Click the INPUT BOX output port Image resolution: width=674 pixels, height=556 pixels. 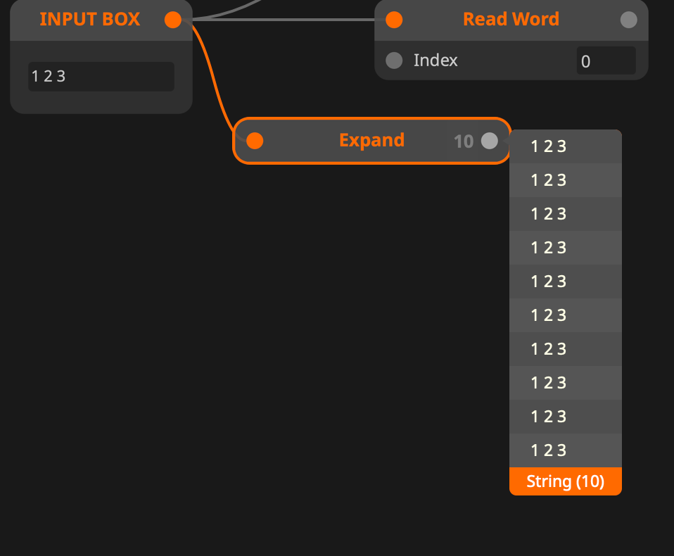173,20
